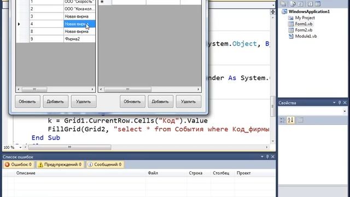350x197 pixels.
Task: Click the Property Pages icon in Properties toolbar
Action: point(300,120)
